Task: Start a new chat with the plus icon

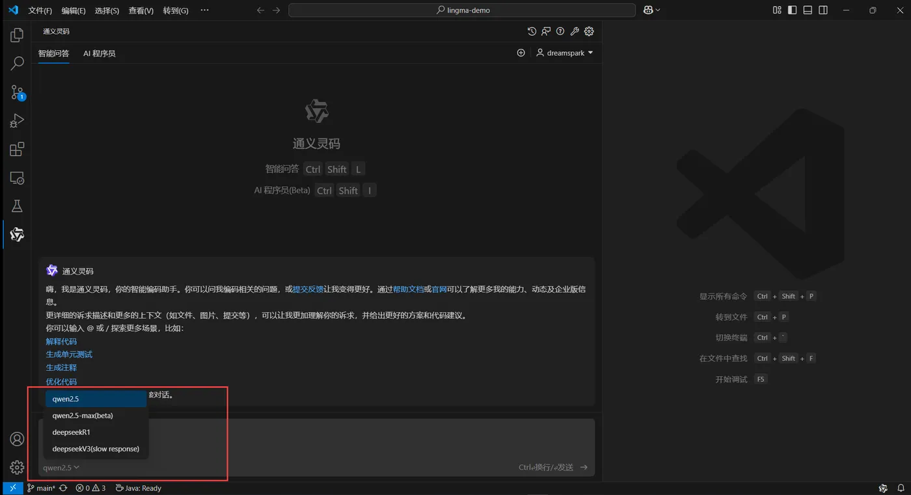Action: [521, 53]
